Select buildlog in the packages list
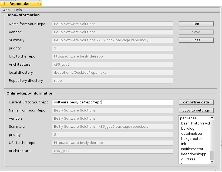 click(188, 129)
